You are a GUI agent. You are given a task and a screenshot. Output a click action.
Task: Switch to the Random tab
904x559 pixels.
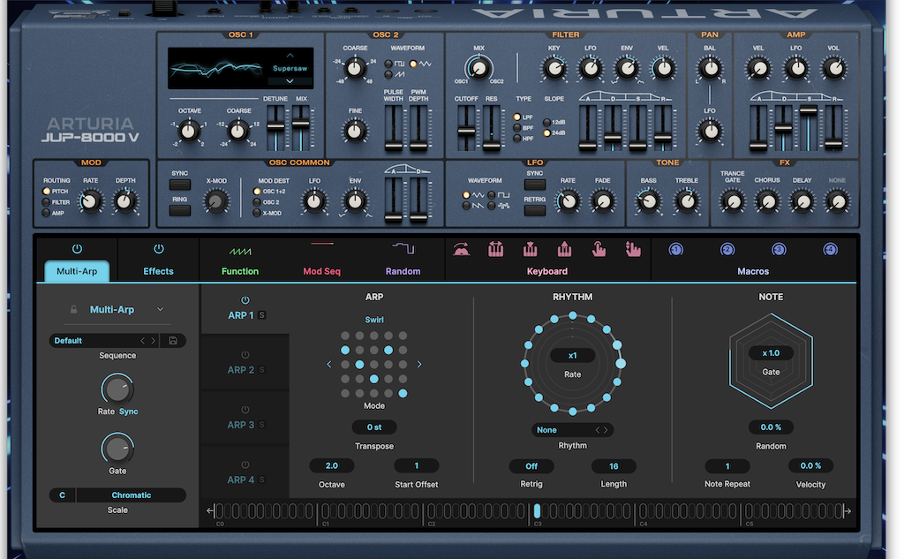click(x=403, y=271)
